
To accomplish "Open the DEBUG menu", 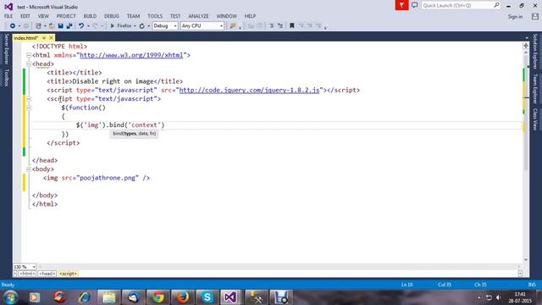I will click(111, 16).
